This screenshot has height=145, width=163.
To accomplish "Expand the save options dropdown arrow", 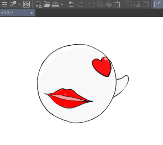I will pyautogui.click(x=62, y=4).
